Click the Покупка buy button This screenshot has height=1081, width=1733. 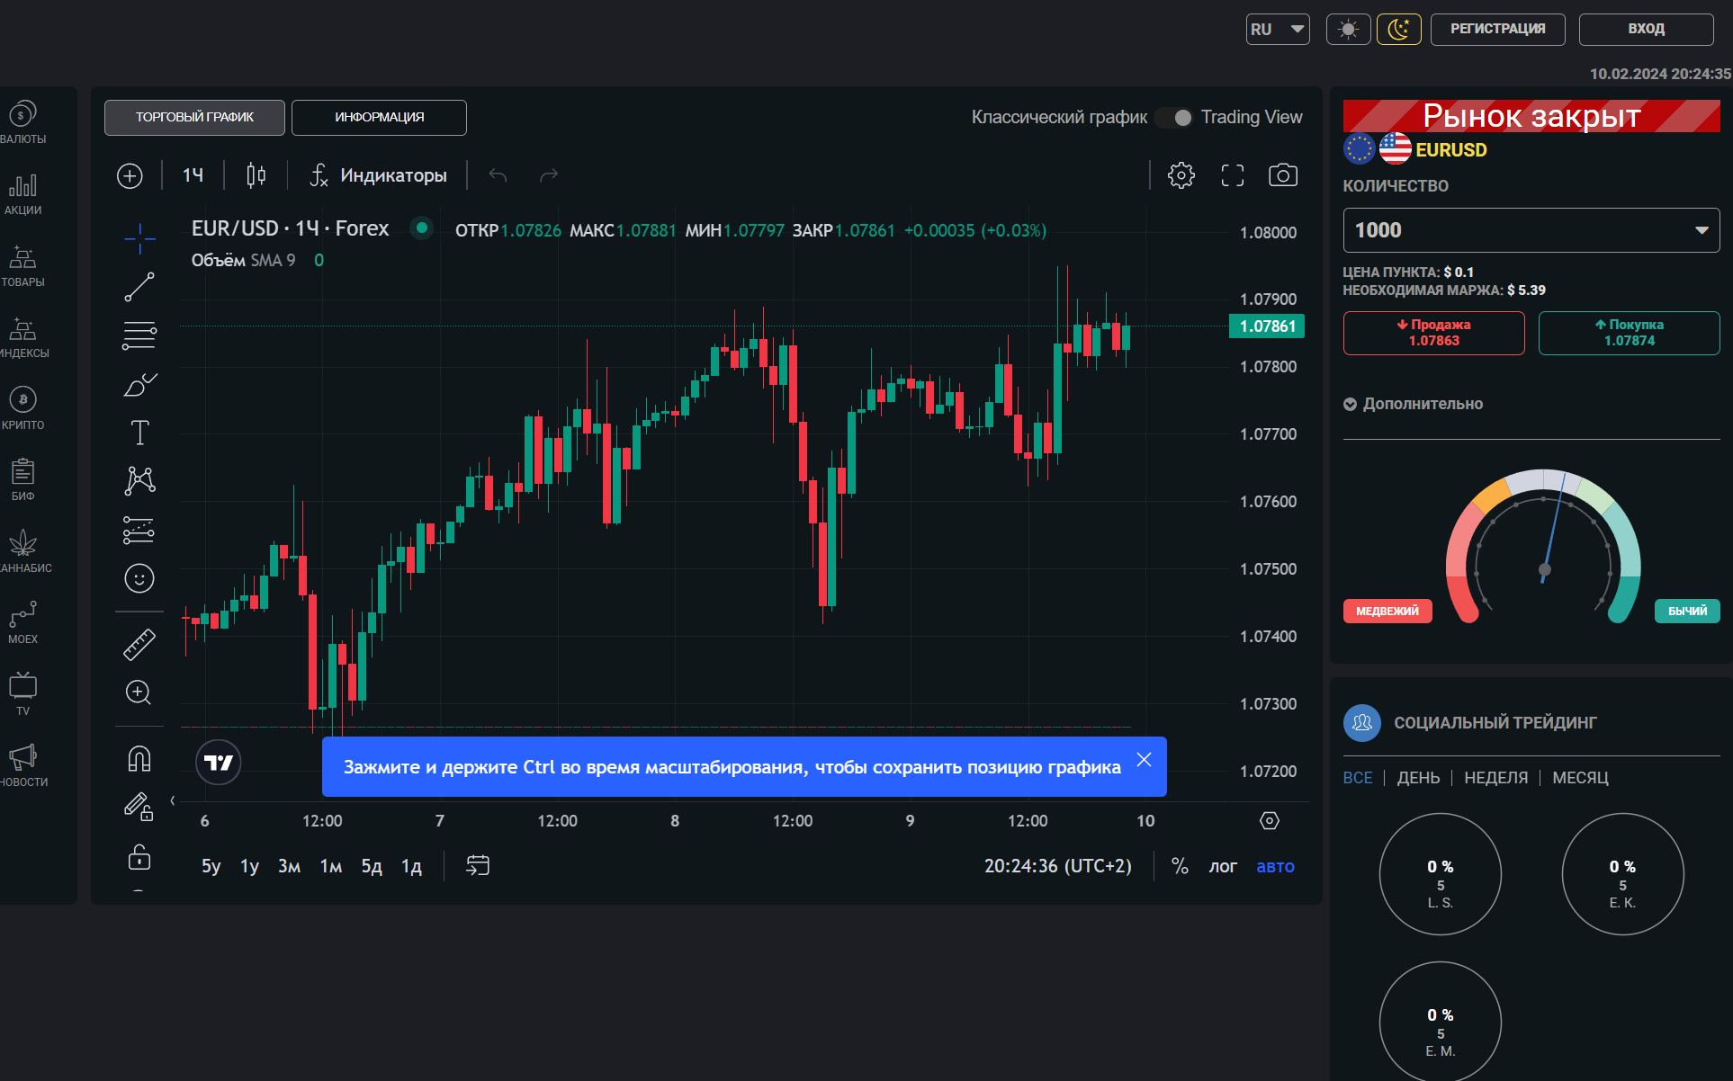tap(1630, 333)
